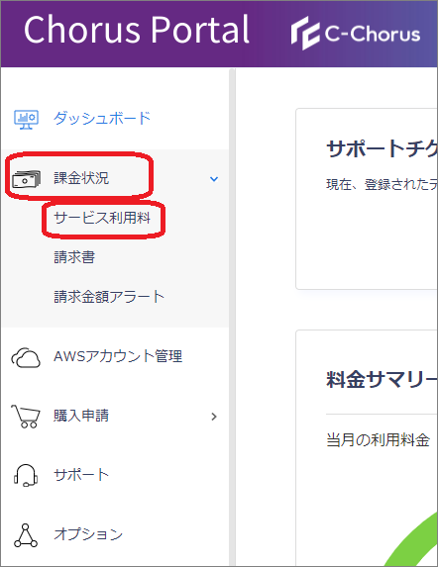The height and width of the screenshot is (567, 438).
Task: Open the ダッシュボード menu item
Action: [102, 118]
